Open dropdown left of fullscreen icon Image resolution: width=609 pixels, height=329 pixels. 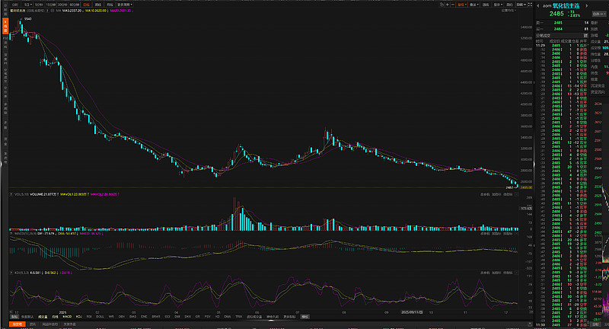pyautogui.click(x=521, y=5)
